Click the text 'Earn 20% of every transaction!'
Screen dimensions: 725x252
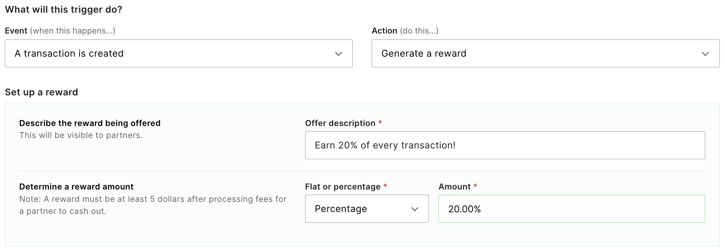pos(384,145)
